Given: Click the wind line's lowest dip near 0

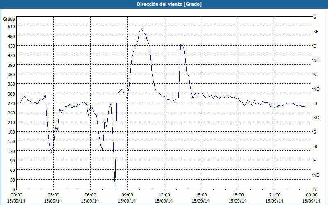Looking at the screenshot, I should pos(115,187).
